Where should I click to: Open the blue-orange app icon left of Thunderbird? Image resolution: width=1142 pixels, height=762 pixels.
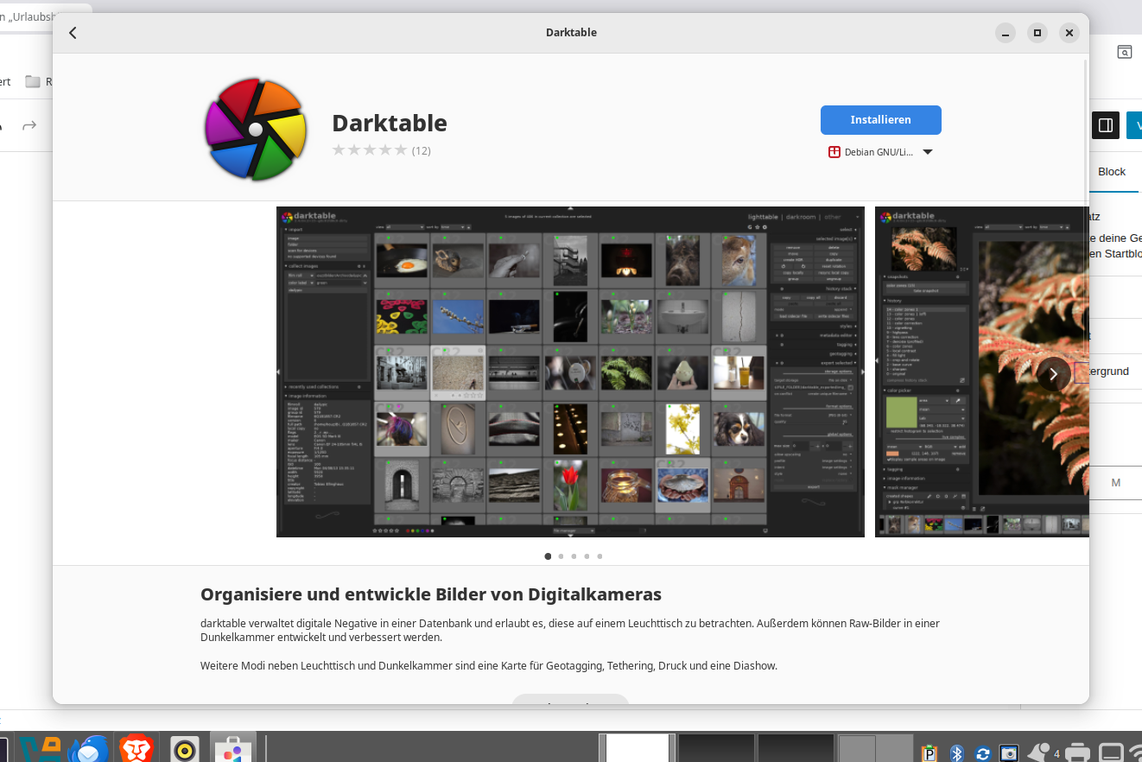[40, 748]
